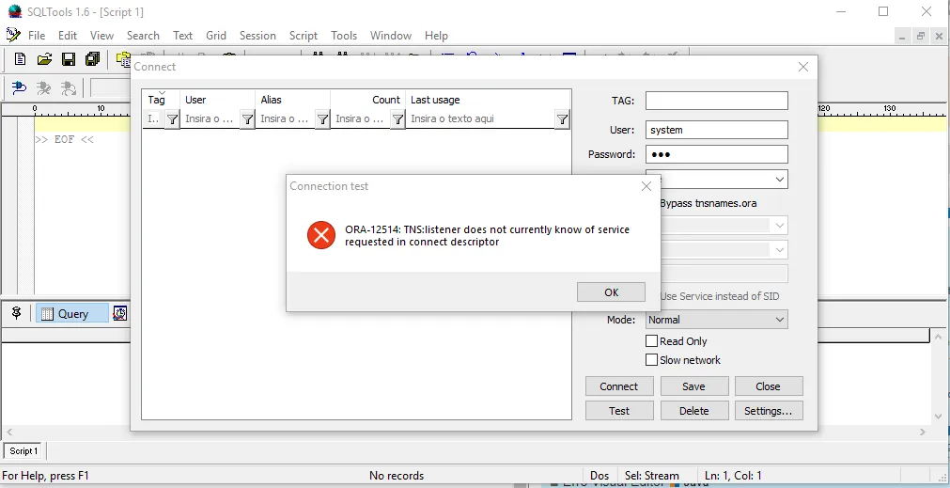Click the filter icon in User column
The image size is (950, 488).
247,119
